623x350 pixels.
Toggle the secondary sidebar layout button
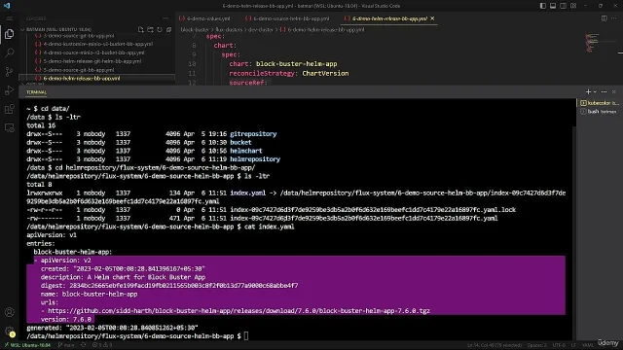tap(563, 6)
